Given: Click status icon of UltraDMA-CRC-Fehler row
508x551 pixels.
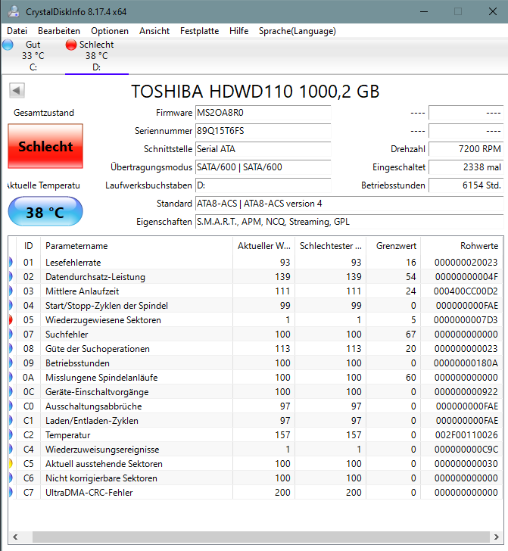Looking at the screenshot, I should pyautogui.click(x=11, y=492).
